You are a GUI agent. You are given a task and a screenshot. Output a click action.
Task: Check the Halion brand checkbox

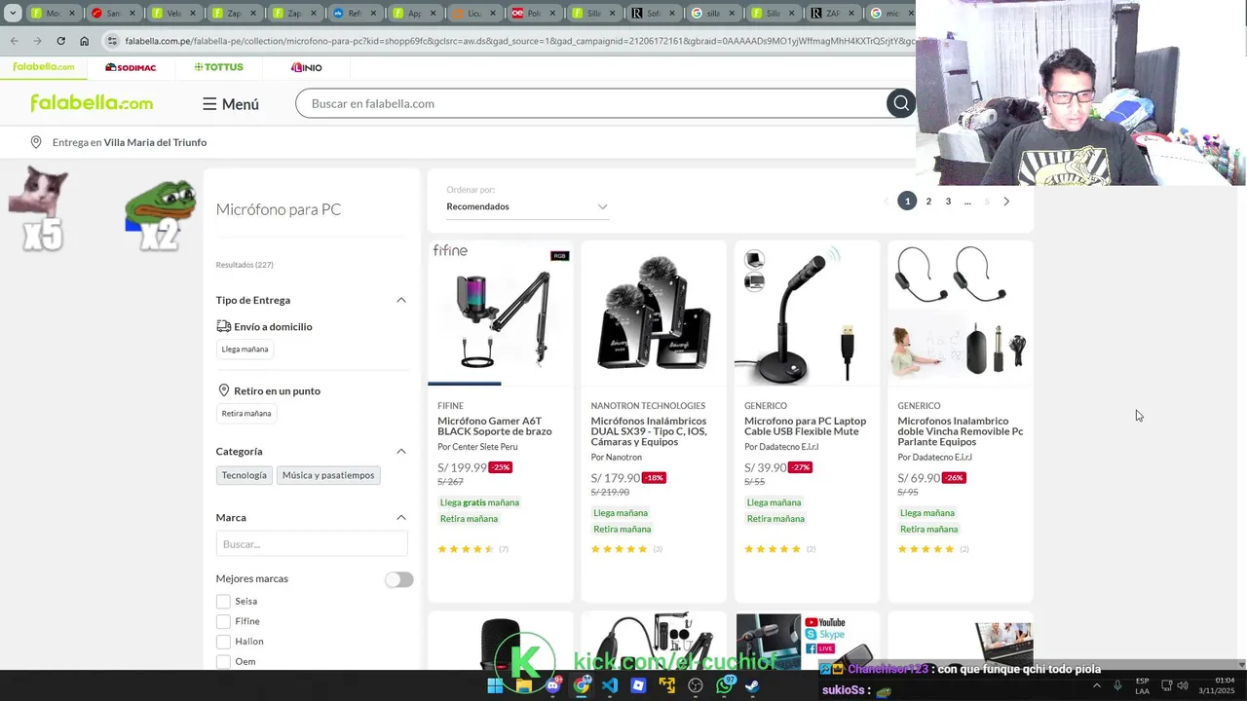point(223,642)
